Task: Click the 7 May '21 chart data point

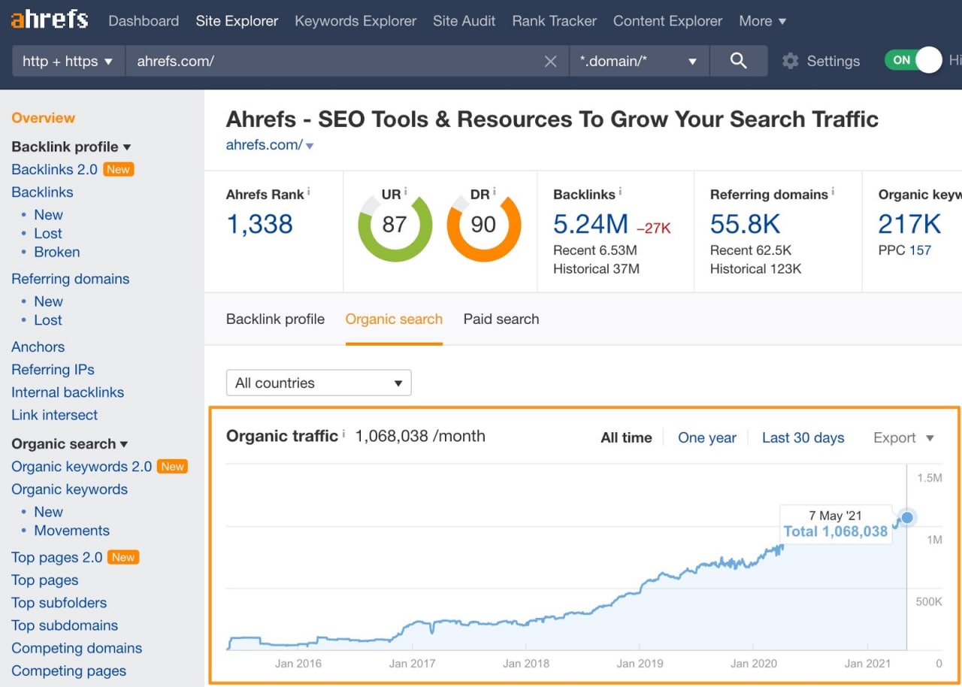Action: coord(907,517)
